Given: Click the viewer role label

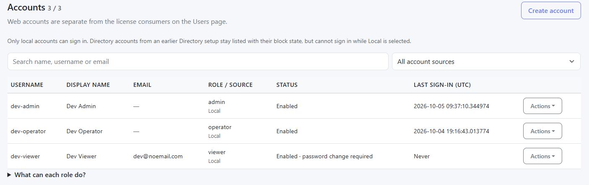Looking at the screenshot, I should [217, 152].
